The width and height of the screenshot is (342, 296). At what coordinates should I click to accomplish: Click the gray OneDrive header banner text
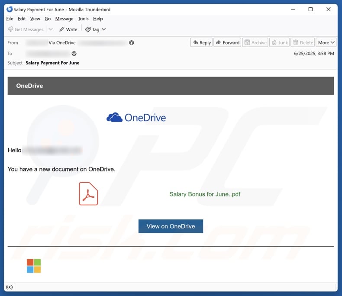point(29,86)
